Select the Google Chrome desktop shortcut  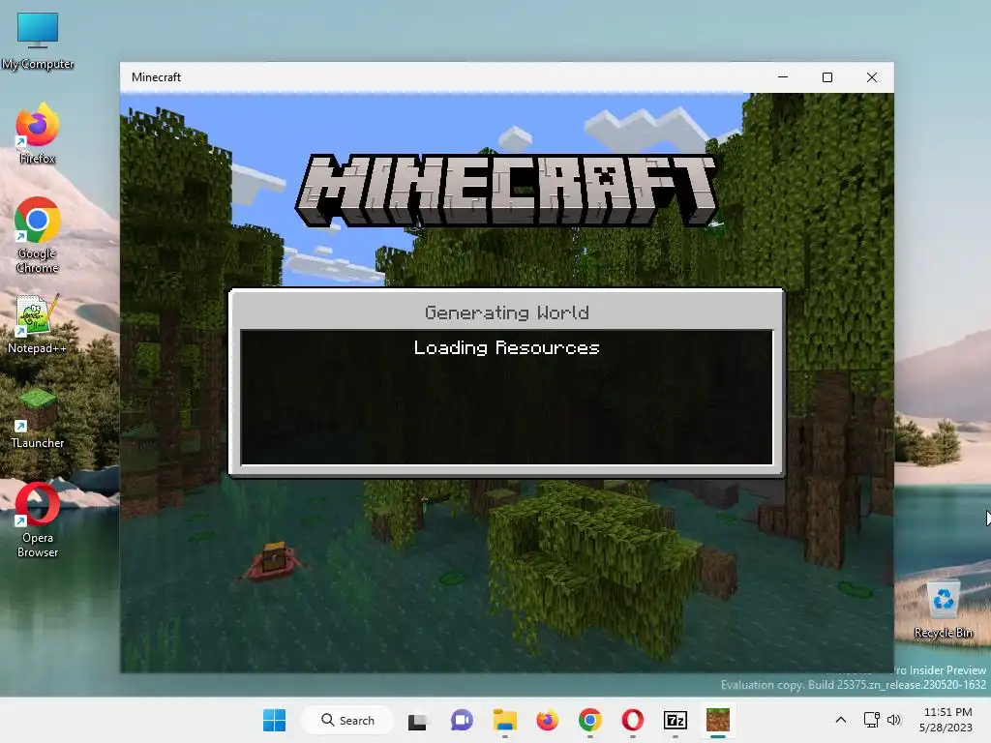38,235
